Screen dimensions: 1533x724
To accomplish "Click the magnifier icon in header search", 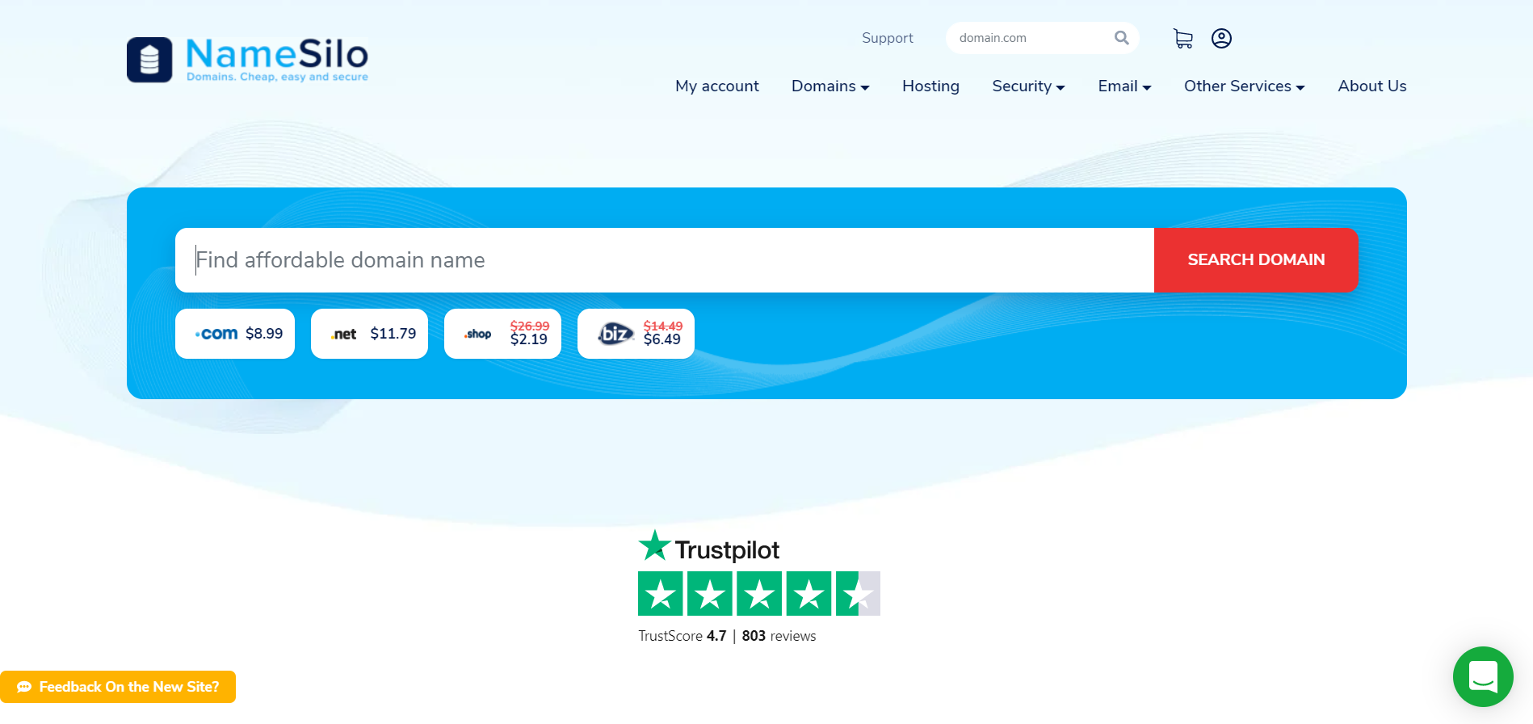I will click(x=1121, y=38).
